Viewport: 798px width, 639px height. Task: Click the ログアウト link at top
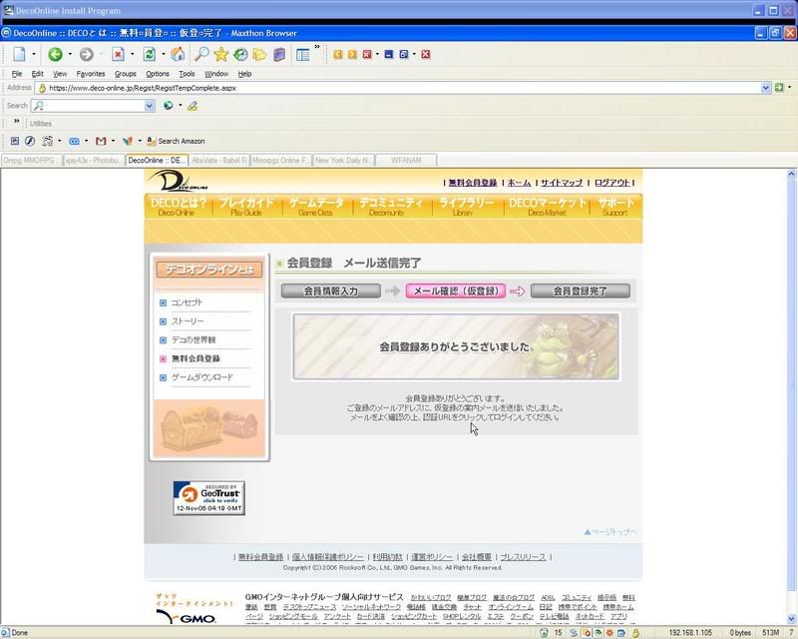tap(612, 183)
